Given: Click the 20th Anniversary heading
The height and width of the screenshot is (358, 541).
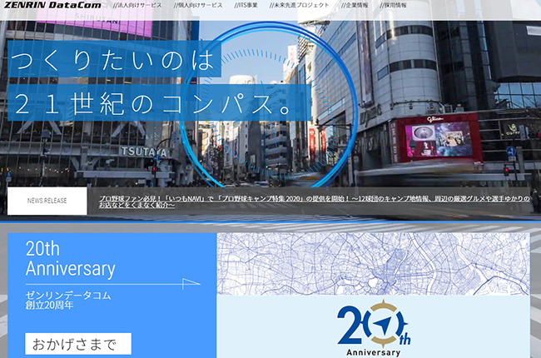Looking at the screenshot, I should click(70, 259).
